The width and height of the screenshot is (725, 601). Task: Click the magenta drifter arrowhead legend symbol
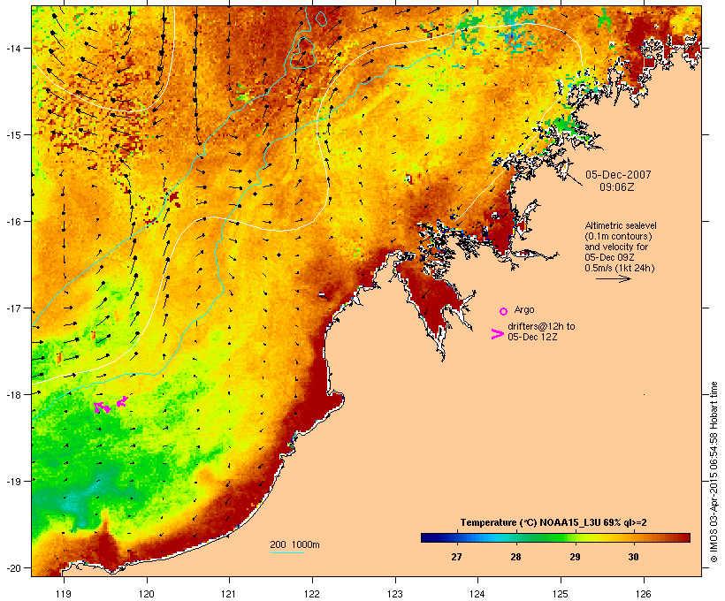point(498,334)
